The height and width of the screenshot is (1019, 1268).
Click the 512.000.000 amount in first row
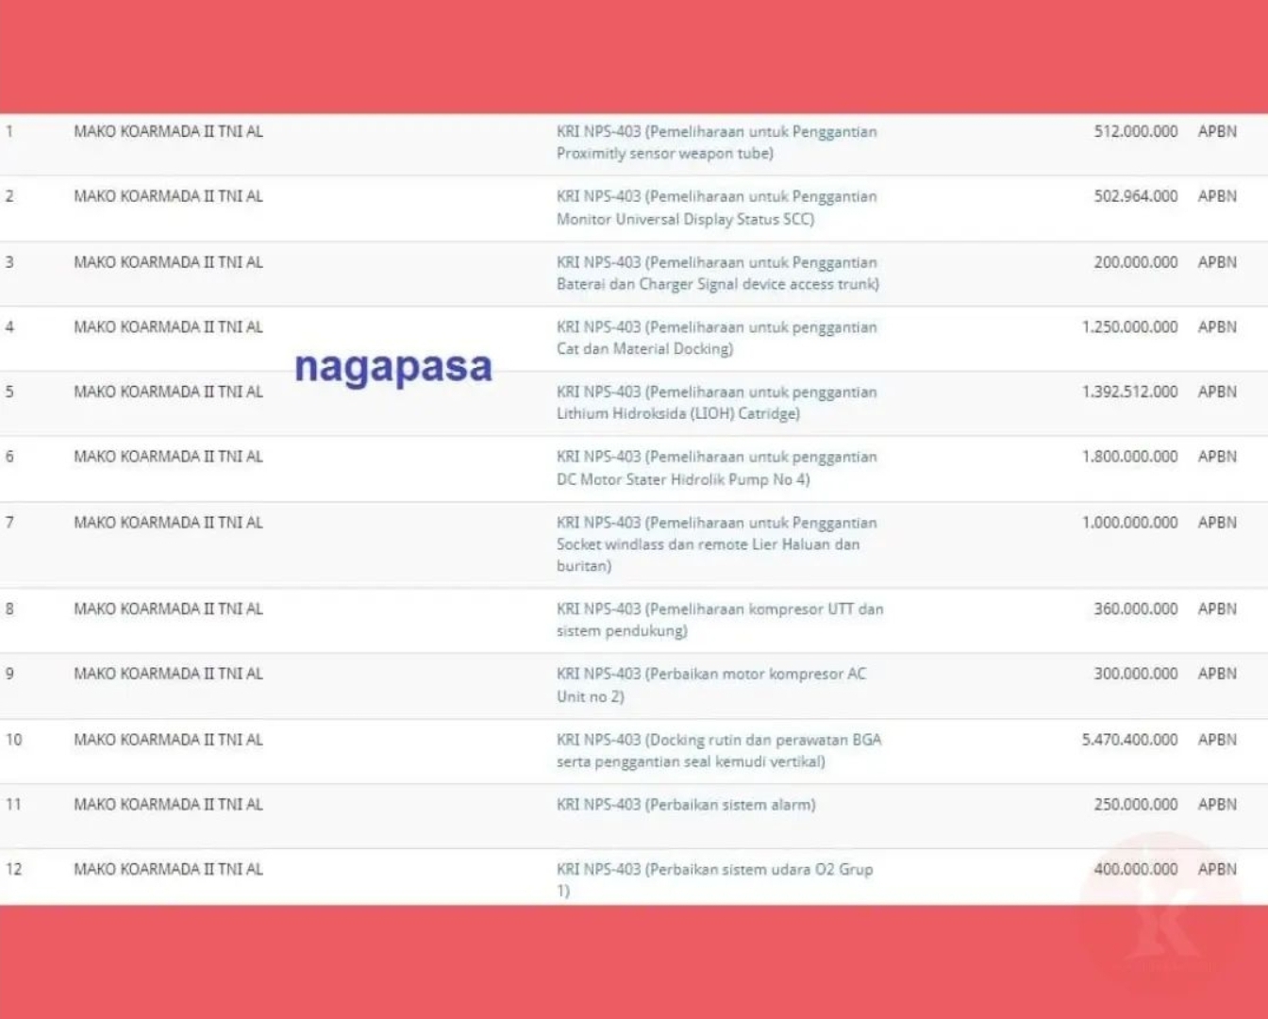[x=1135, y=131]
